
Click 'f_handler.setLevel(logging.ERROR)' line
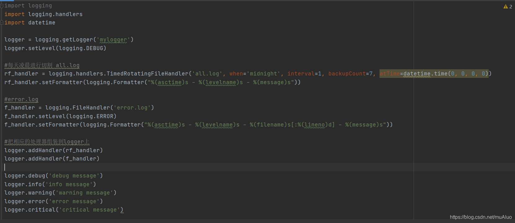60,116
